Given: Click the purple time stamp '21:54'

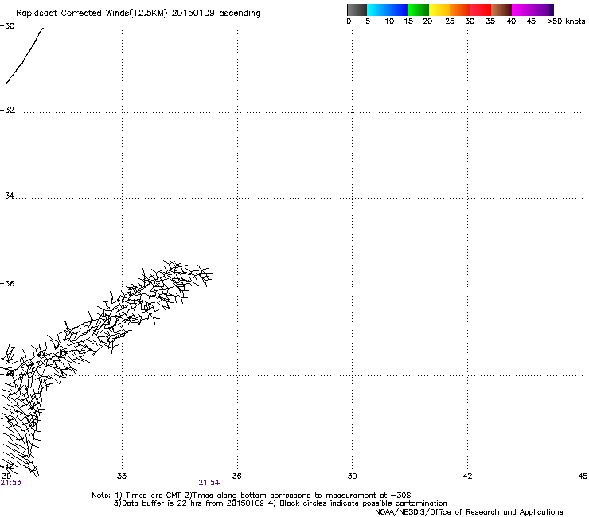Looking at the screenshot, I should pos(209,483).
